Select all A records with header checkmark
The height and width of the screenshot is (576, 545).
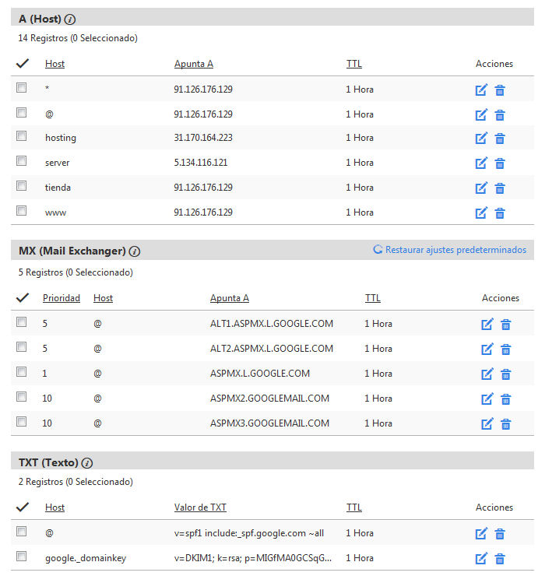(x=23, y=64)
